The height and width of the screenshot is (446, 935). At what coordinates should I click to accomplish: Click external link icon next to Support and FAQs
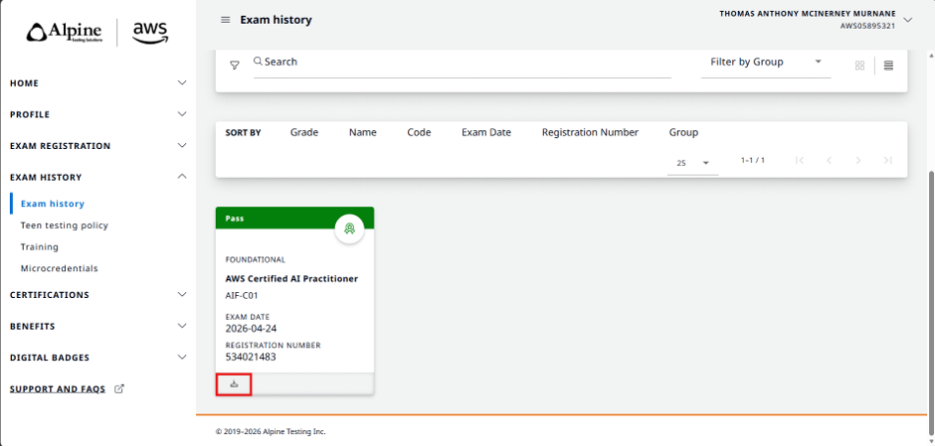pyautogui.click(x=119, y=388)
